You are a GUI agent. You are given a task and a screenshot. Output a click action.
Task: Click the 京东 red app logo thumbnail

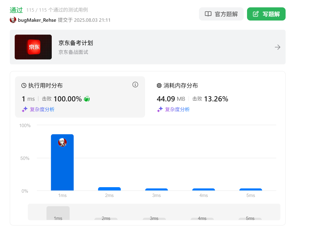pos(33,47)
